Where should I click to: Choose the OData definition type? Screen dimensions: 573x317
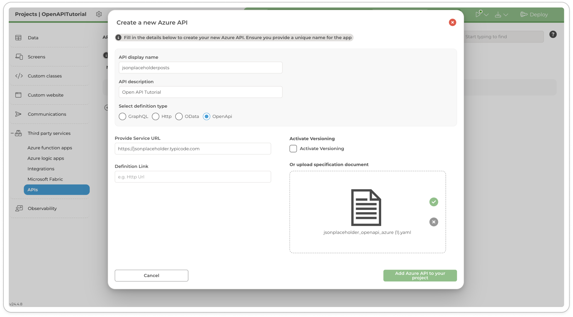click(179, 116)
